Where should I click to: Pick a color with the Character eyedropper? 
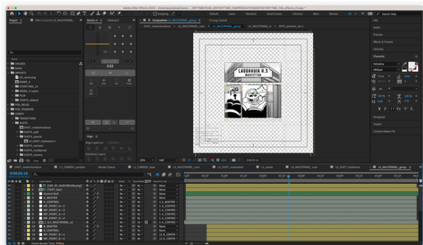click(405, 64)
